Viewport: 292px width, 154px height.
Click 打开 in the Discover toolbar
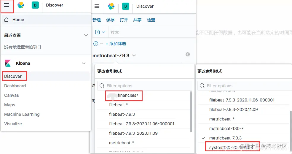point(124,20)
